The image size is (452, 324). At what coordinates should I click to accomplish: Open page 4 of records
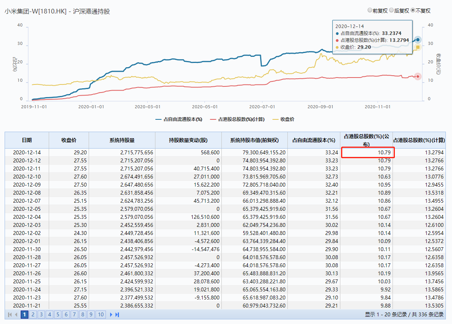pos(49,314)
